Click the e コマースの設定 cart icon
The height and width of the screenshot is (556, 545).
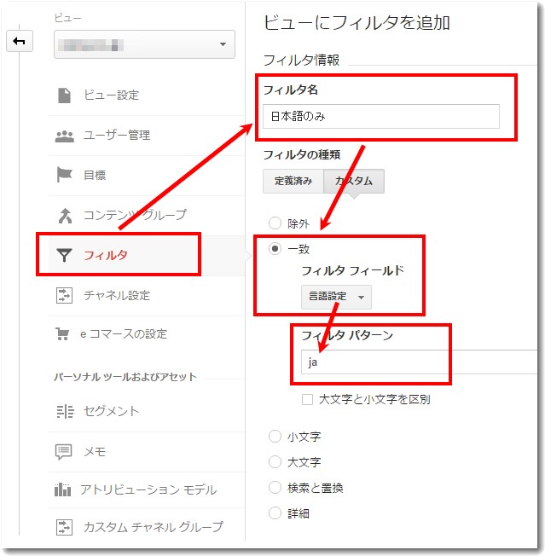[x=64, y=334]
